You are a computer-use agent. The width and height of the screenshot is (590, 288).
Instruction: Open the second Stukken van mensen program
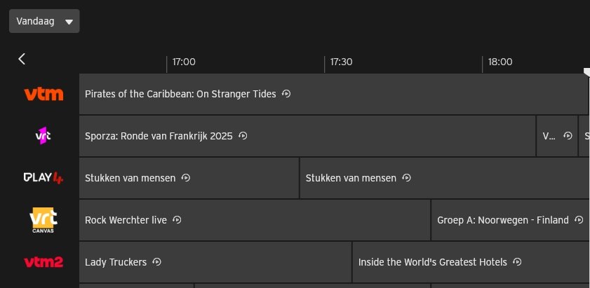[351, 178]
